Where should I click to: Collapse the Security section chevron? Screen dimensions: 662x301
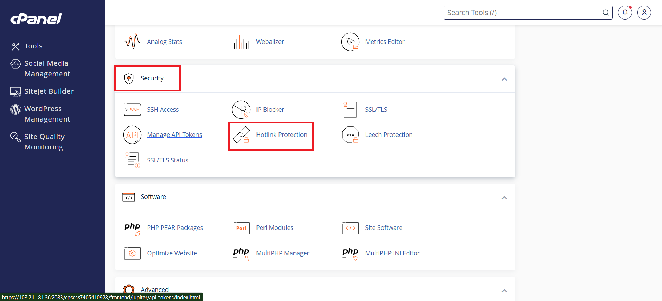point(504,79)
